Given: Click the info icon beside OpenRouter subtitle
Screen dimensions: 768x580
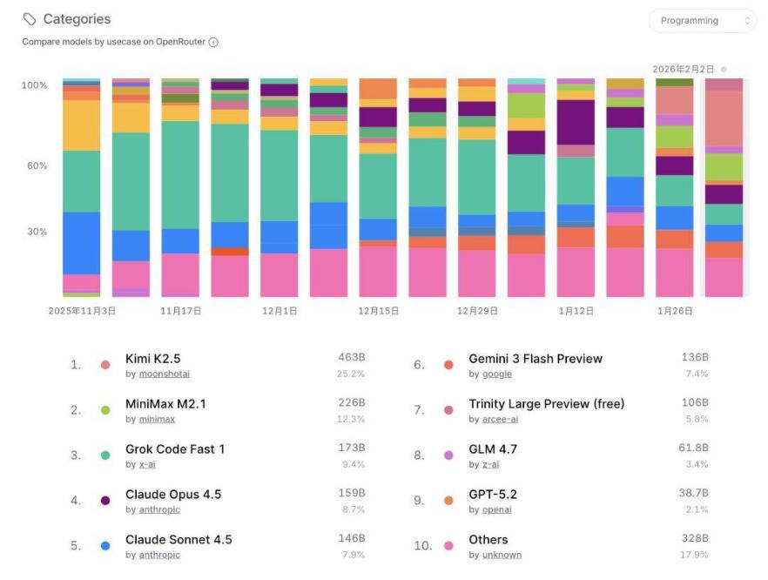Looking at the screenshot, I should pos(213,42).
